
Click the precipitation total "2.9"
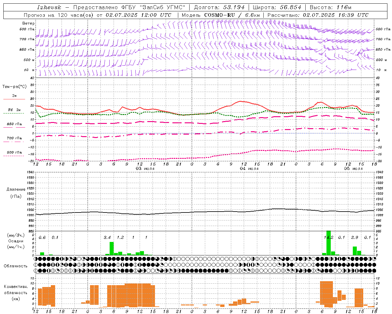(x=355, y=238)
